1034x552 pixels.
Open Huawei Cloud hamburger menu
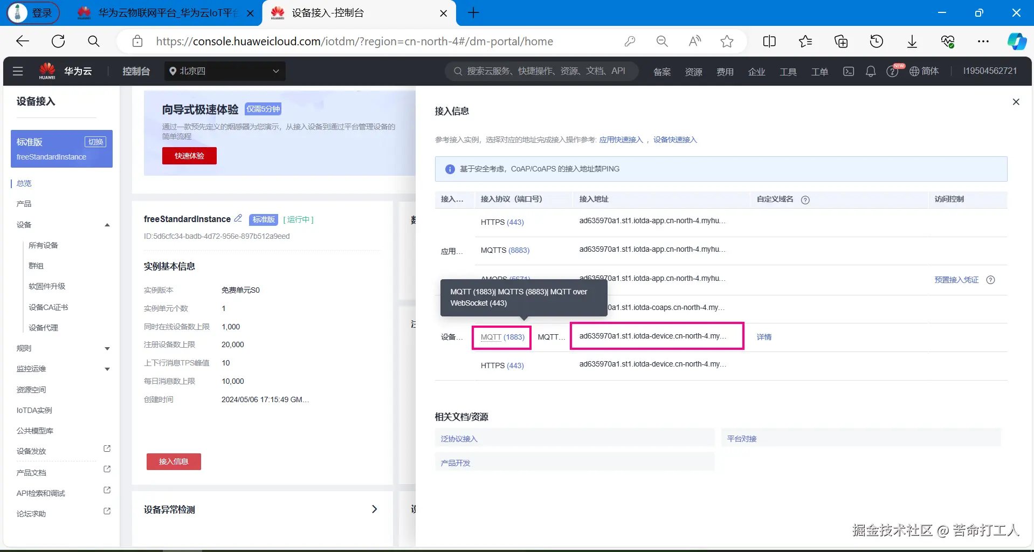click(x=18, y=71)
